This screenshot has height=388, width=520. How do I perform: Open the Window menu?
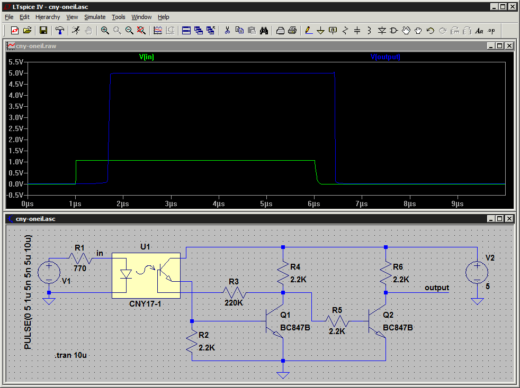pos(141,17)
